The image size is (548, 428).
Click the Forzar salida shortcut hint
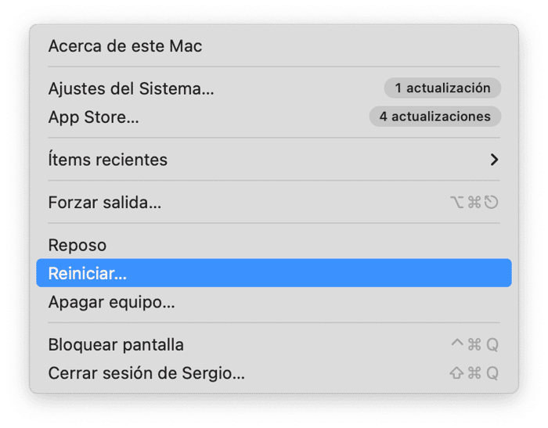tap(474, 203)
